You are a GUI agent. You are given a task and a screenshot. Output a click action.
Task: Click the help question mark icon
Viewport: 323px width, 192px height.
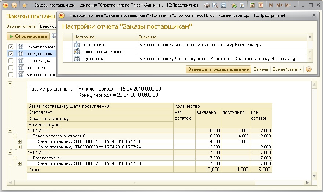point(309,69)
